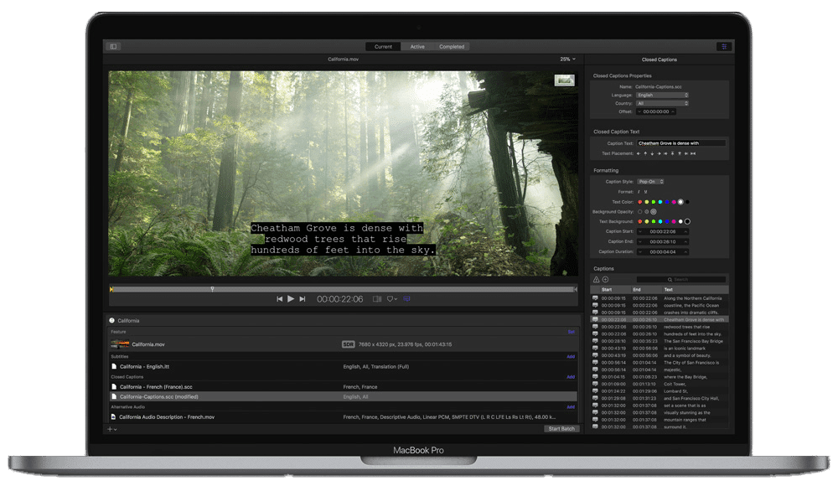
Task: Choose magenta text background swatch
Action: [x=674, y=221]
